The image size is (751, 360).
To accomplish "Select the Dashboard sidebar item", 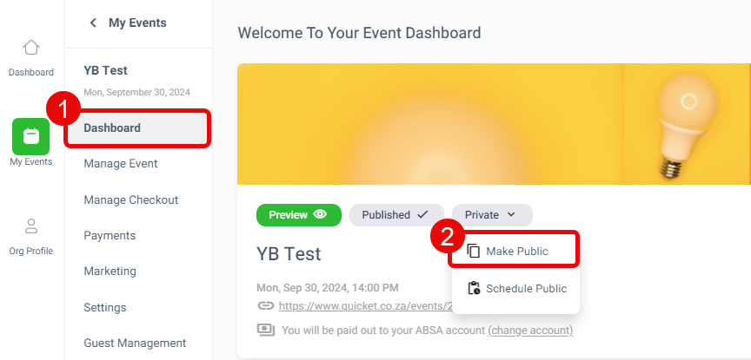I will coord(137,128).
